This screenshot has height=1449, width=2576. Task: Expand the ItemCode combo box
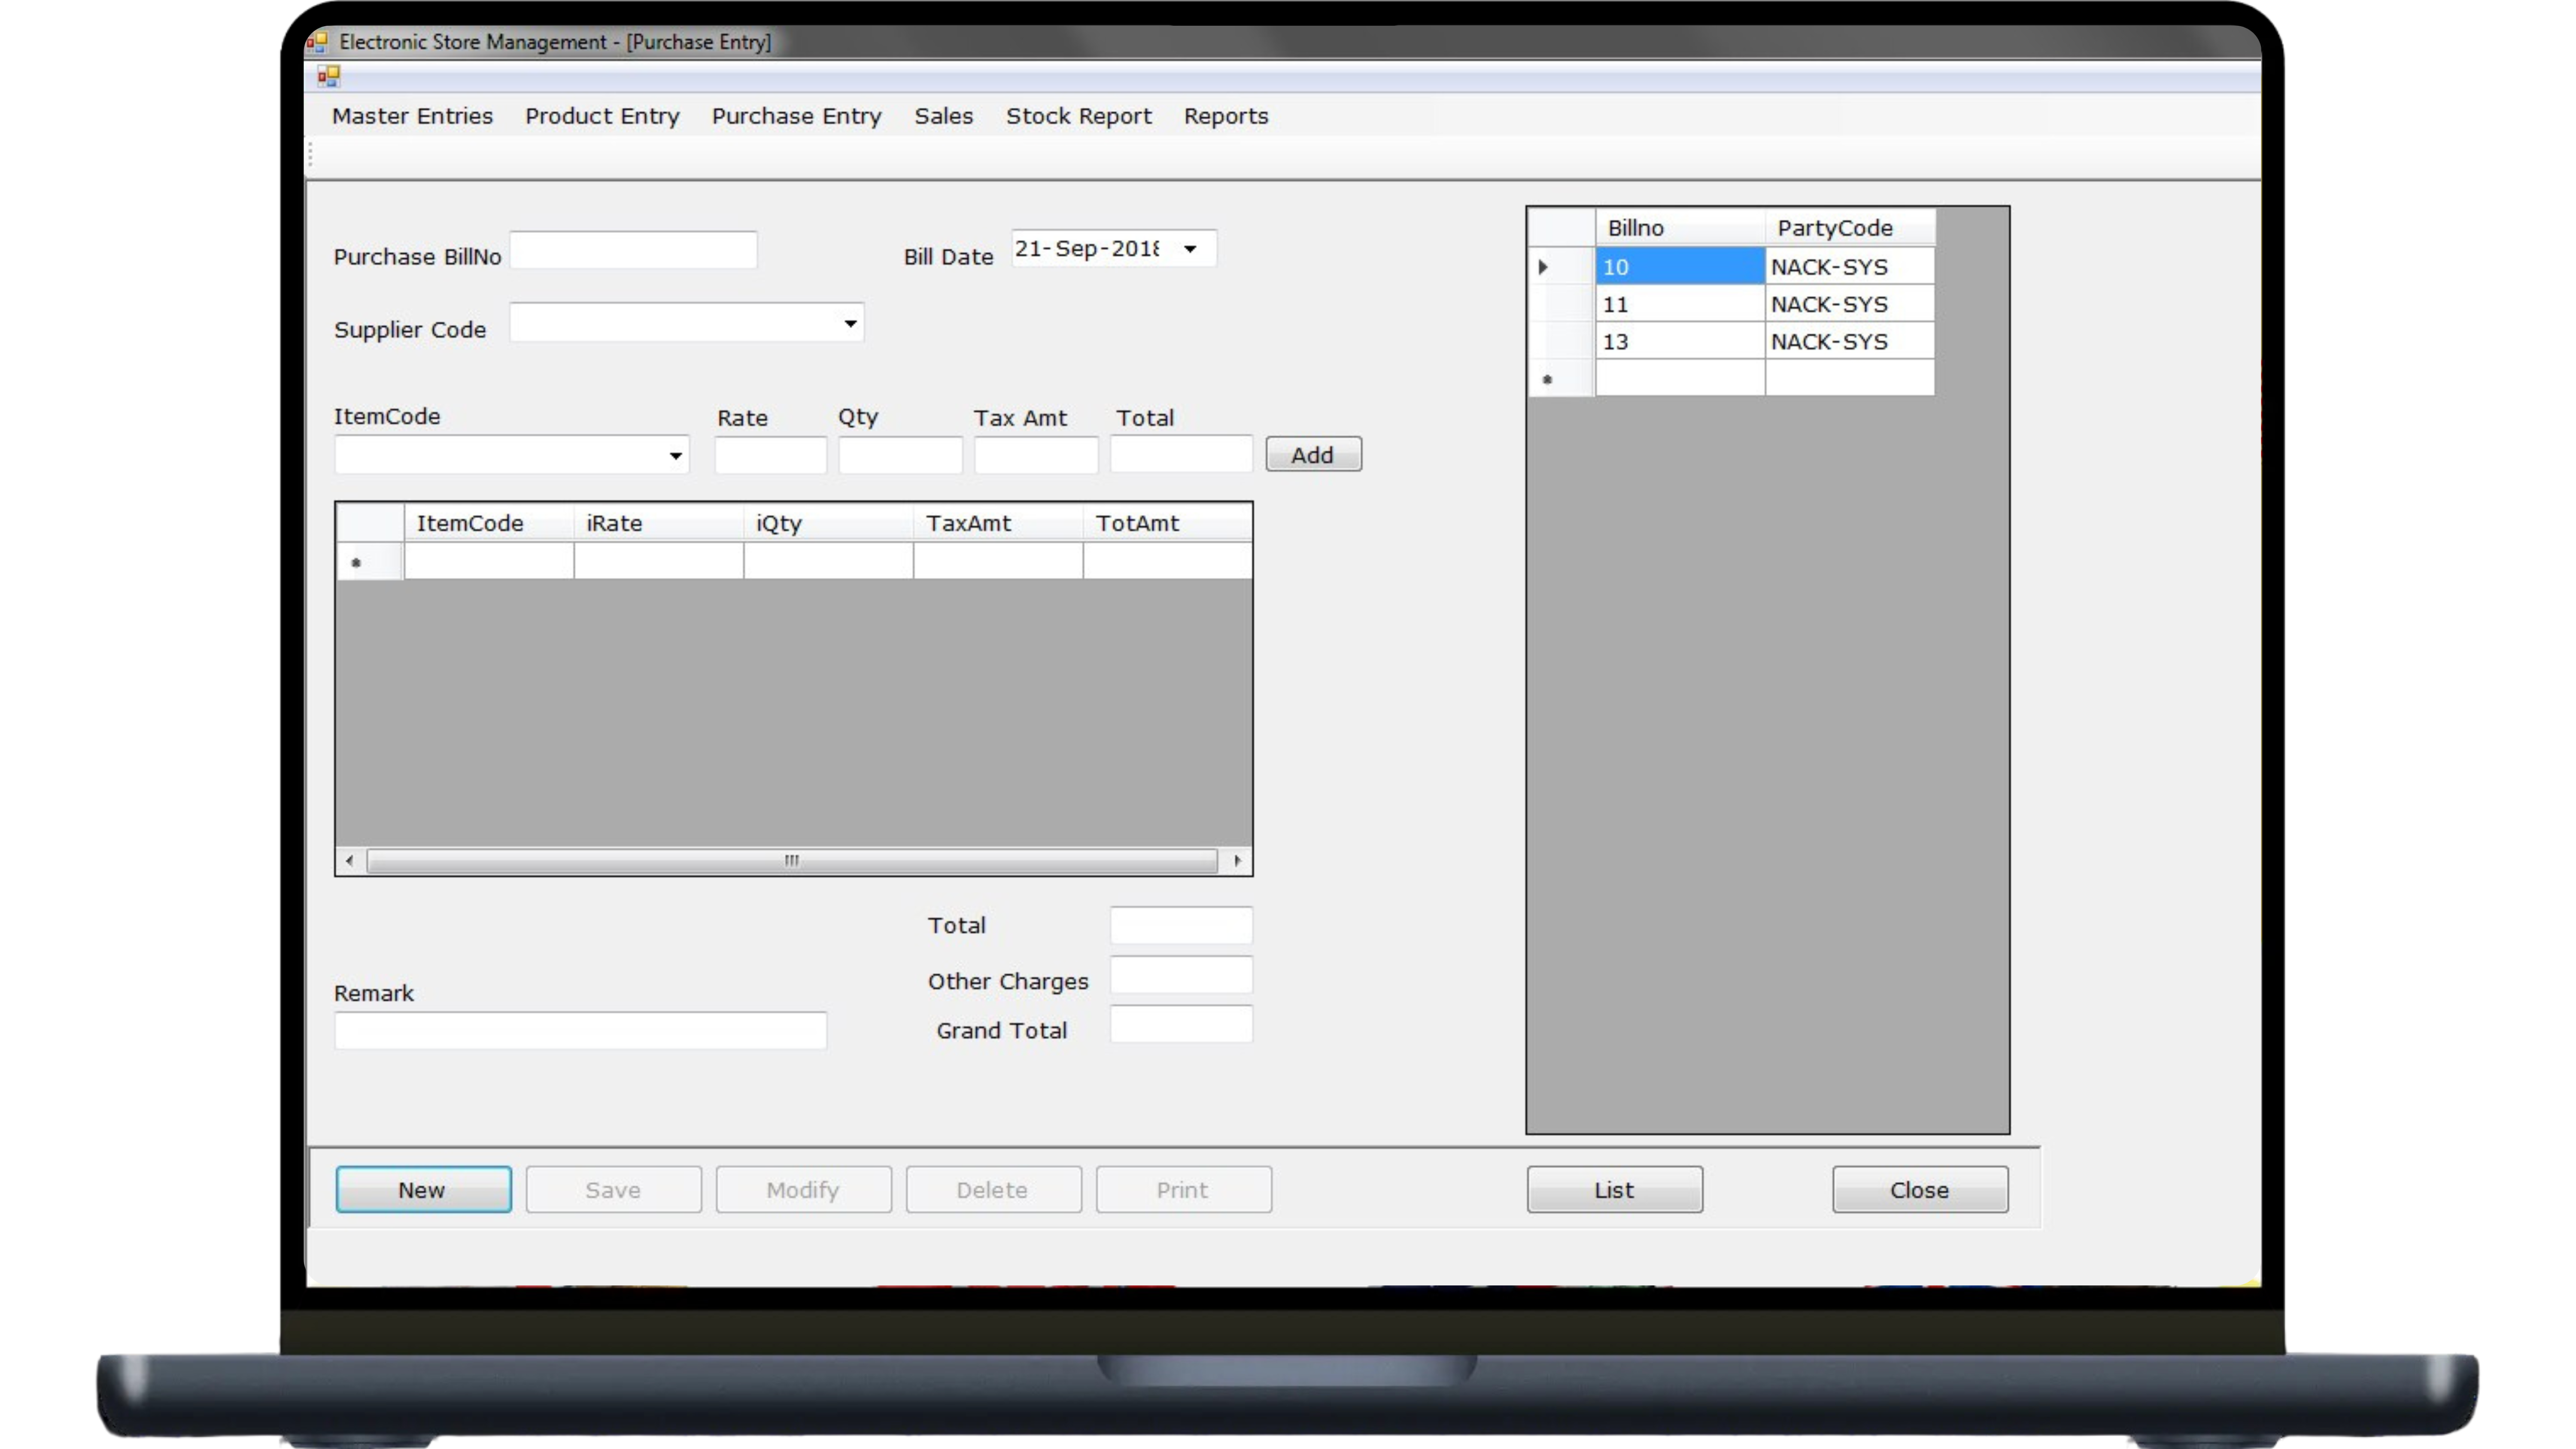[676, 456]
